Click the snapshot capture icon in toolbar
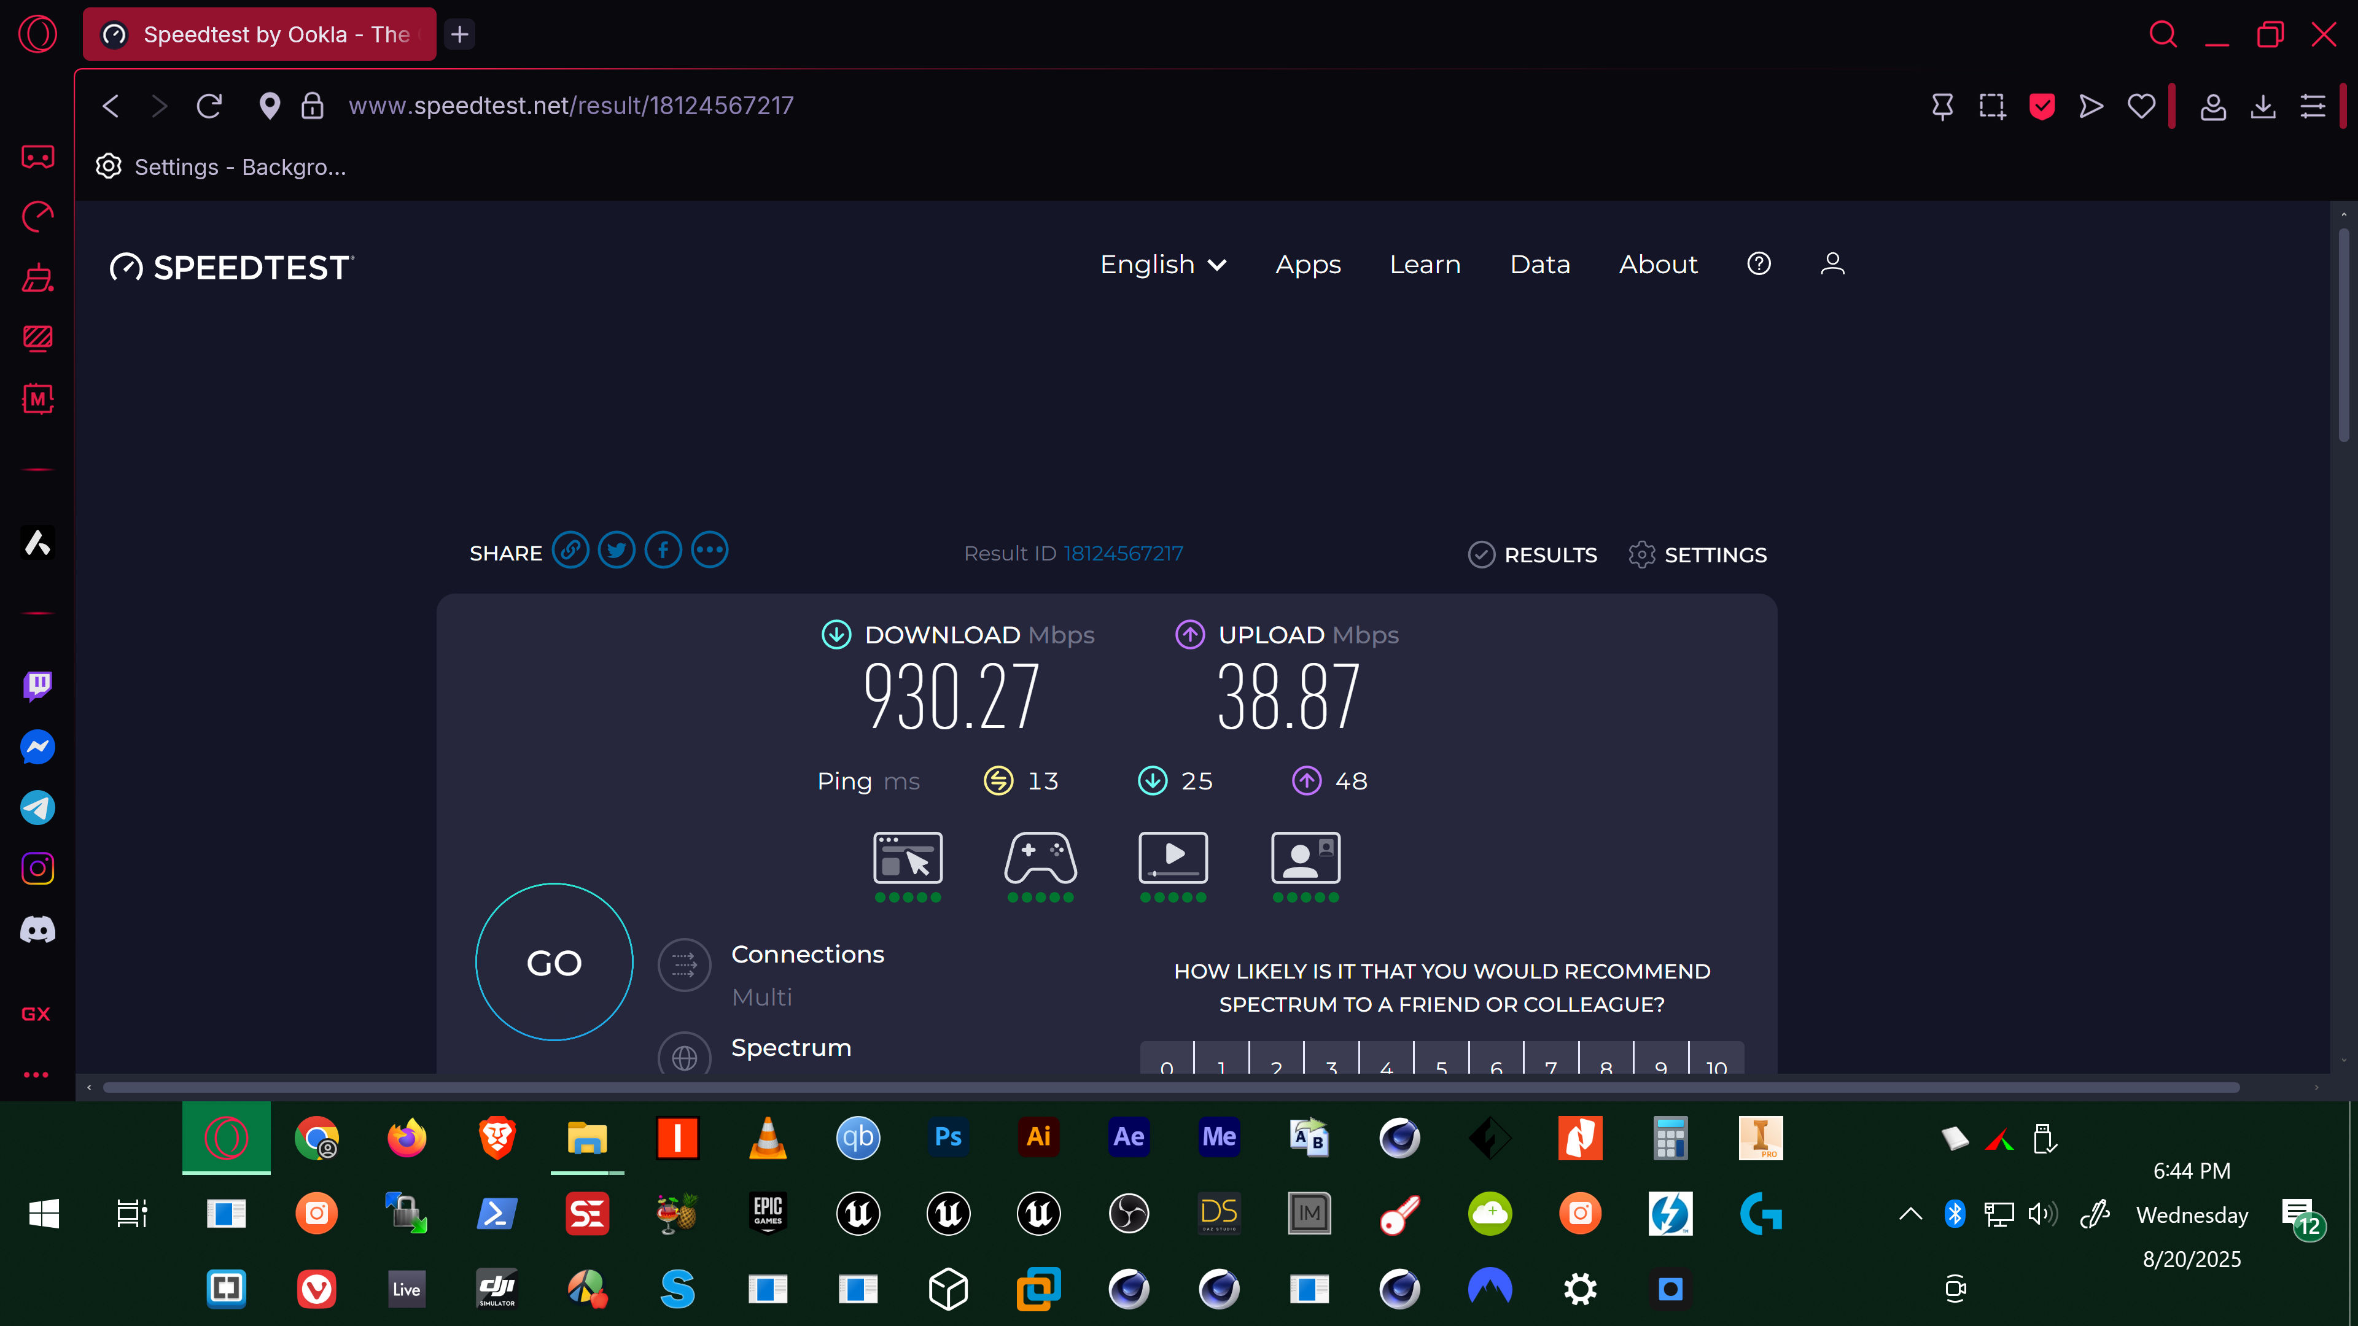Screen dimensions: 2358x1326 [1992, 106]
